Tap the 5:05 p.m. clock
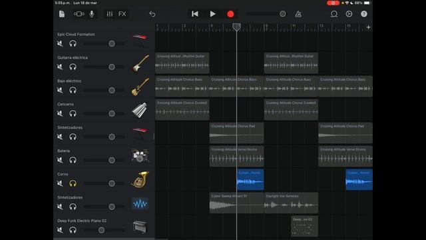 pyautogui.click(x=63, y=3)
